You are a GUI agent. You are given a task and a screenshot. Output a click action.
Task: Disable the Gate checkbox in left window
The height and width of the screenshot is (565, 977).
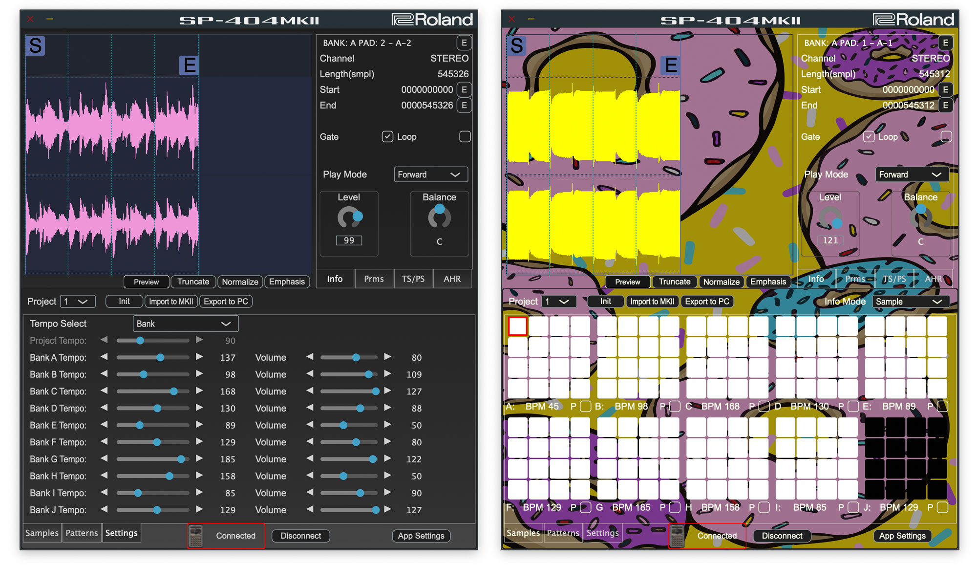[387, 137]
